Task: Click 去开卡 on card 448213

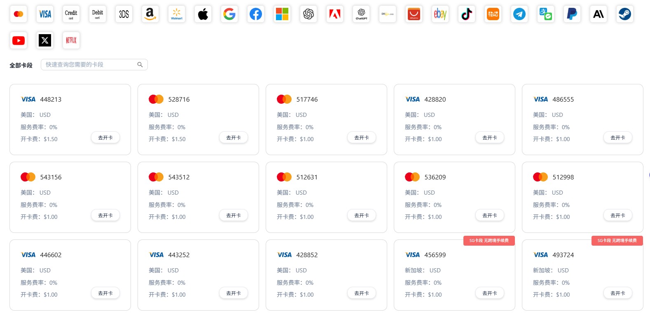Action: click(x=105, y=138)
